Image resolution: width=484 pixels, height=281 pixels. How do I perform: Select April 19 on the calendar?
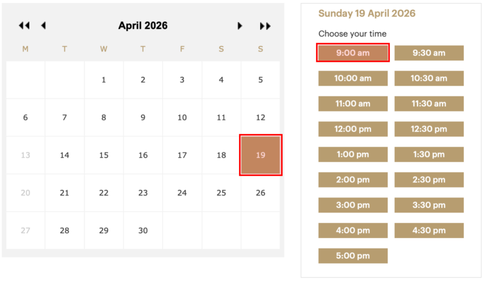click(260, 155)
